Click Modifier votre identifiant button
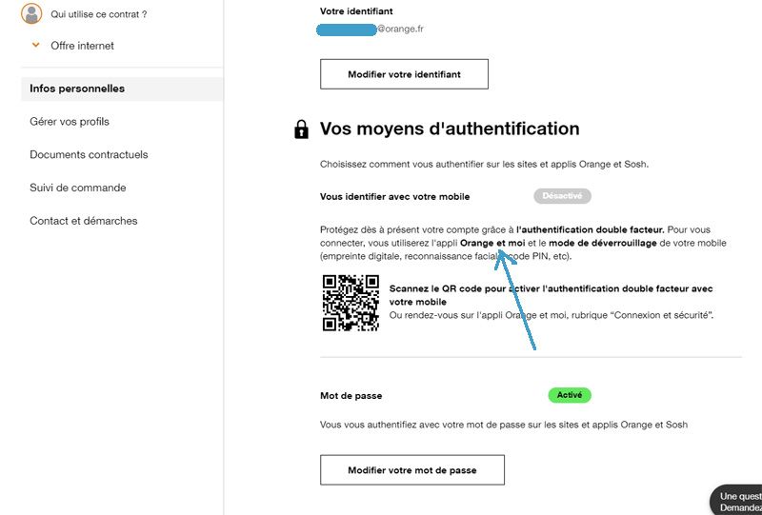Screen dimensions: 762x515 (x=404, y=74)
